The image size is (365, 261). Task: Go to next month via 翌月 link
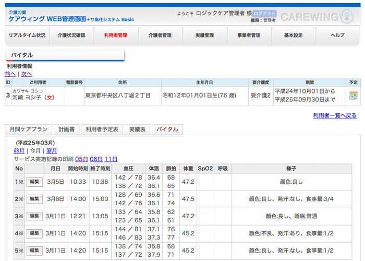[52, 151]
